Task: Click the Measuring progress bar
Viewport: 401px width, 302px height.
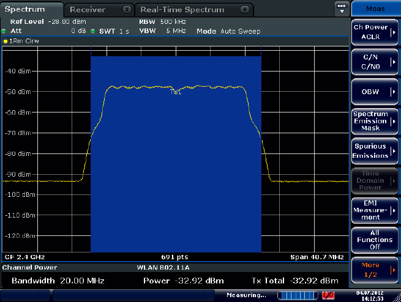Action: 298,296
